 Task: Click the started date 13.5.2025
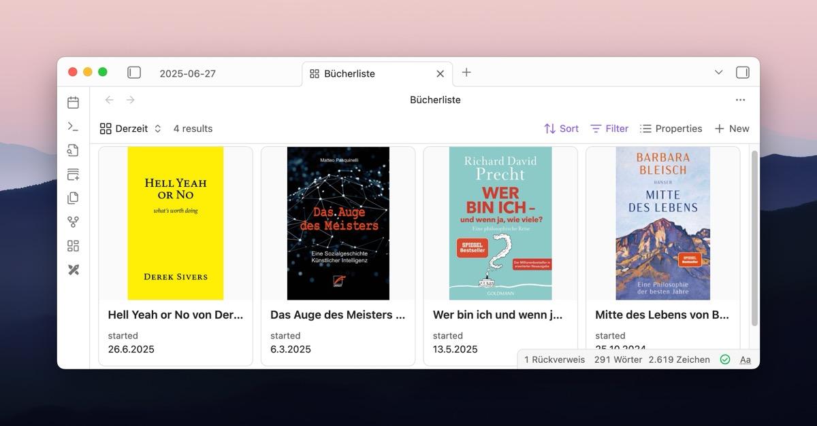point(455,349)
